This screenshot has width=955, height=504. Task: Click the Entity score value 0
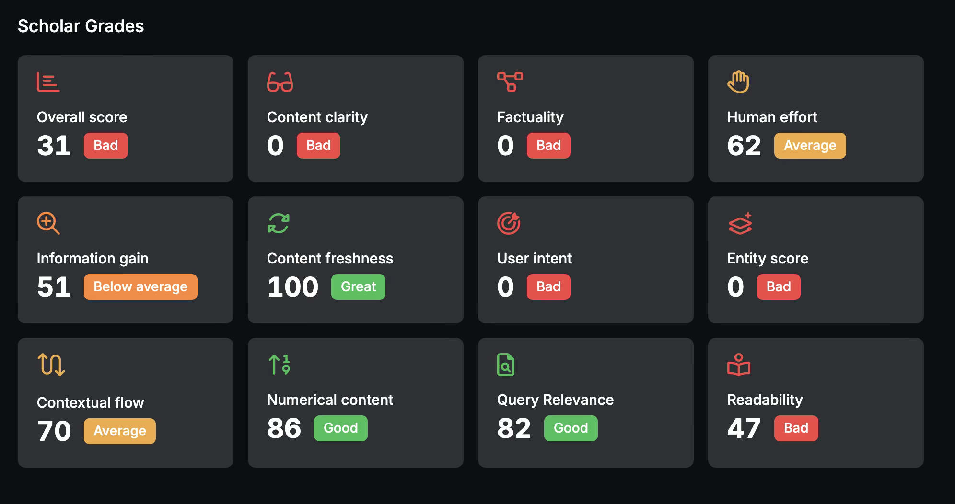tap(736, 287)
